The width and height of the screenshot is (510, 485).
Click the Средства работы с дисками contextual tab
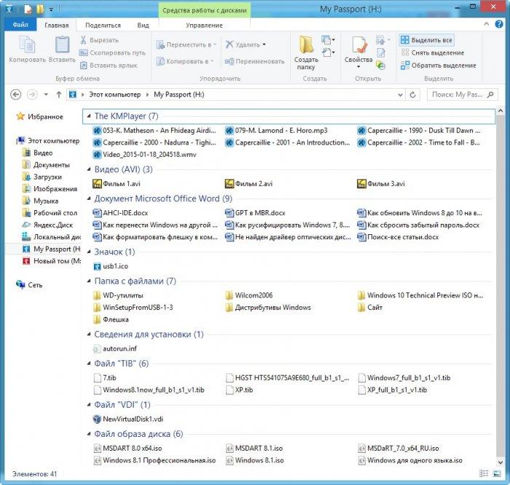coord(205,10)
